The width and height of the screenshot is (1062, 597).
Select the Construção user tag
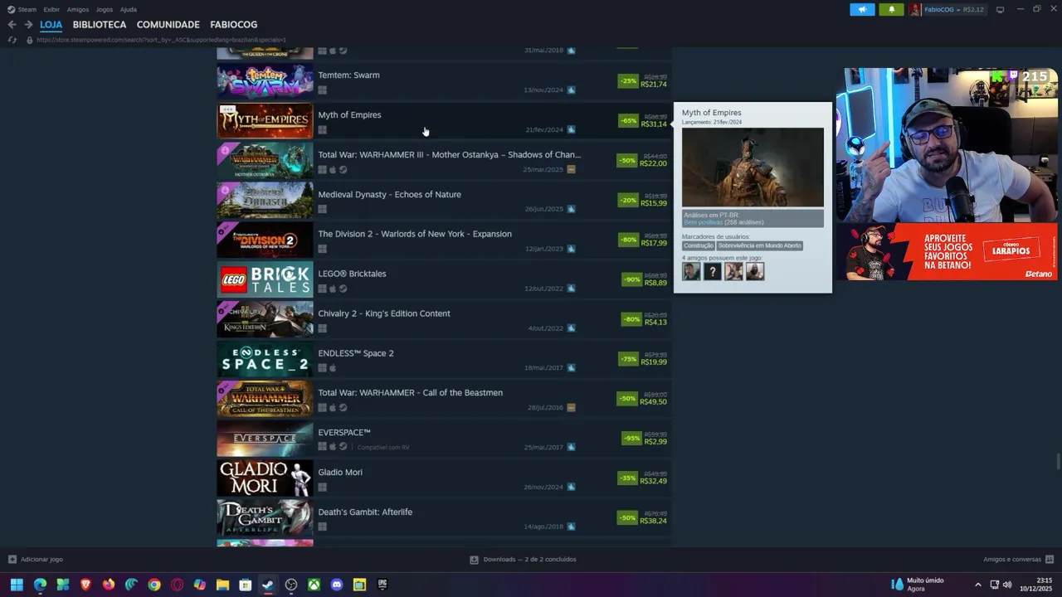tap(699, 245)
